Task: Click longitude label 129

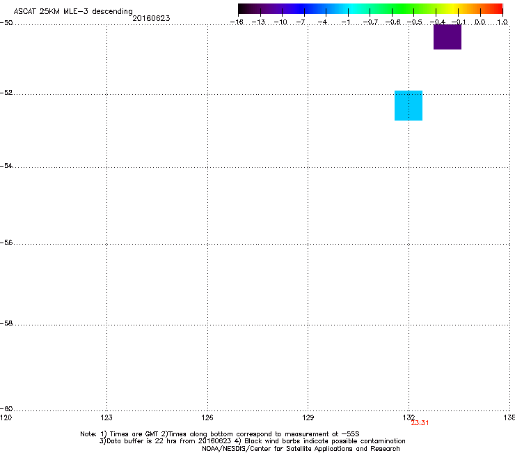Action: pyautogui.click(x=308, y=417)
